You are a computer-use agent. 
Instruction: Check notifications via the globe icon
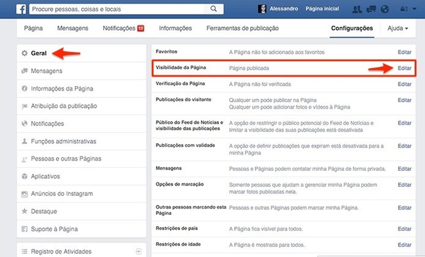pyautogui.click(x=385, y=9)
